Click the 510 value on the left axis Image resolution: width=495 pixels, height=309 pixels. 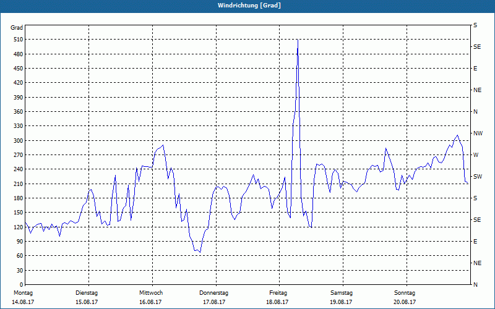tap(19, 40)
